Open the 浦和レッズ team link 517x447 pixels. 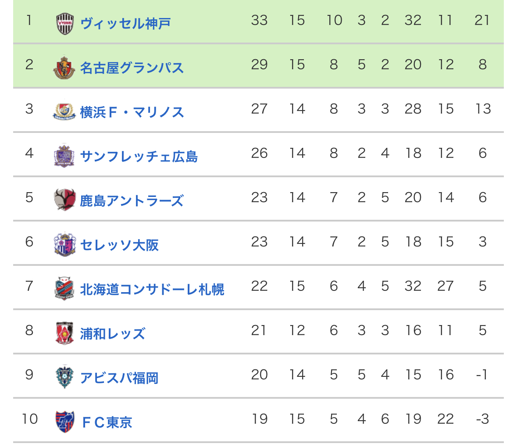pyautogui.click(x=112, y=334)
